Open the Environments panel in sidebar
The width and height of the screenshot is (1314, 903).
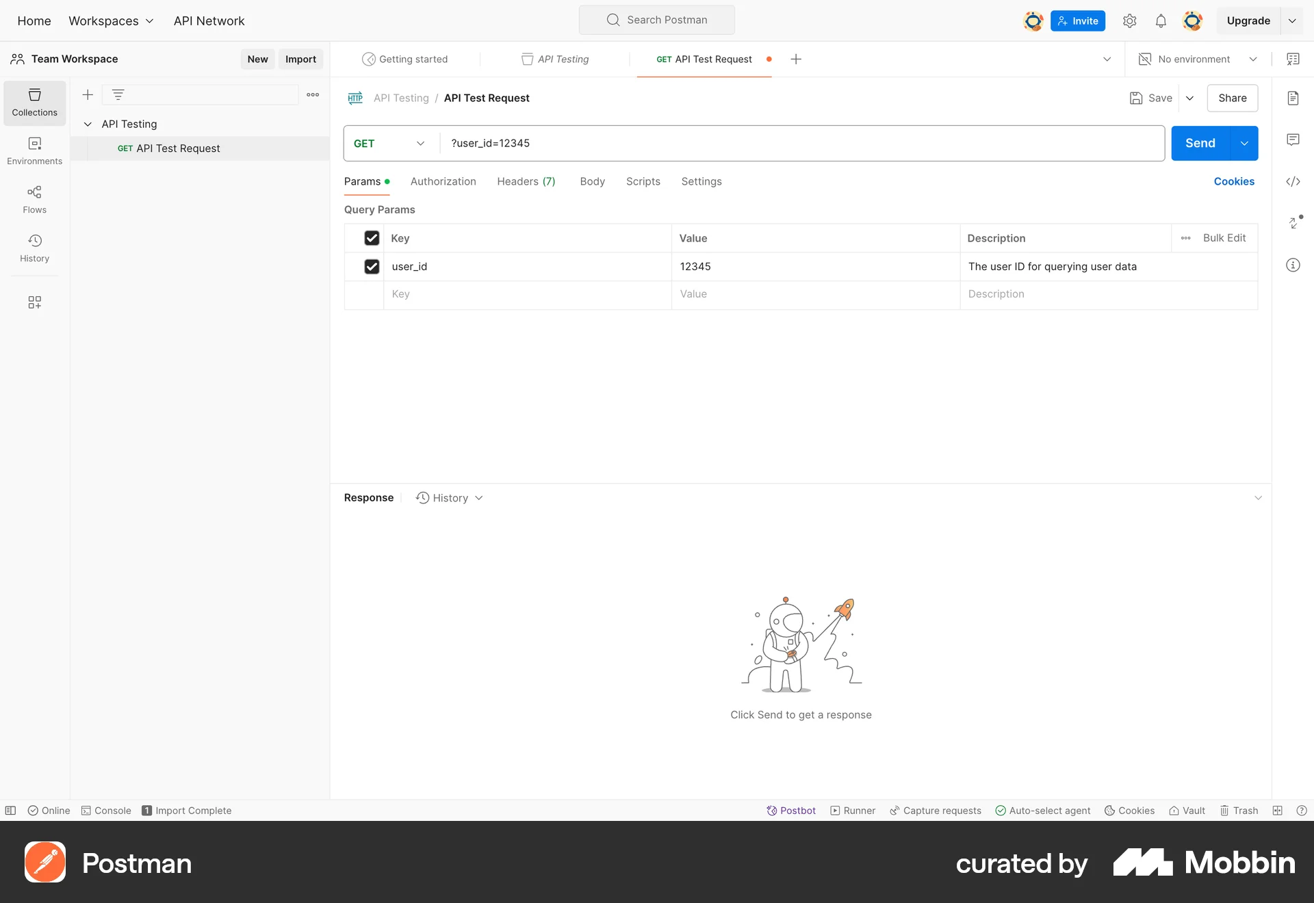[x=34, y=150]
